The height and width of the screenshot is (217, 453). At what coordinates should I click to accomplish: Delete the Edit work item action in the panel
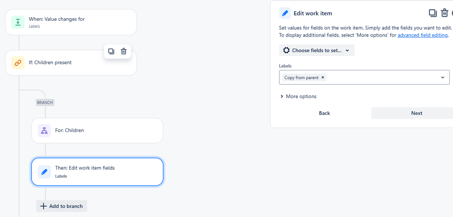[x=445, y=13]
